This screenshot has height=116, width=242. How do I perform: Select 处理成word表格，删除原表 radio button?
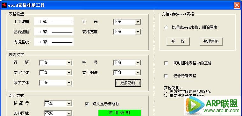[x=166, y=27]
